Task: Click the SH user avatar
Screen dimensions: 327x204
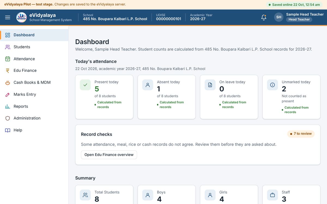Action: click(279, 17)
